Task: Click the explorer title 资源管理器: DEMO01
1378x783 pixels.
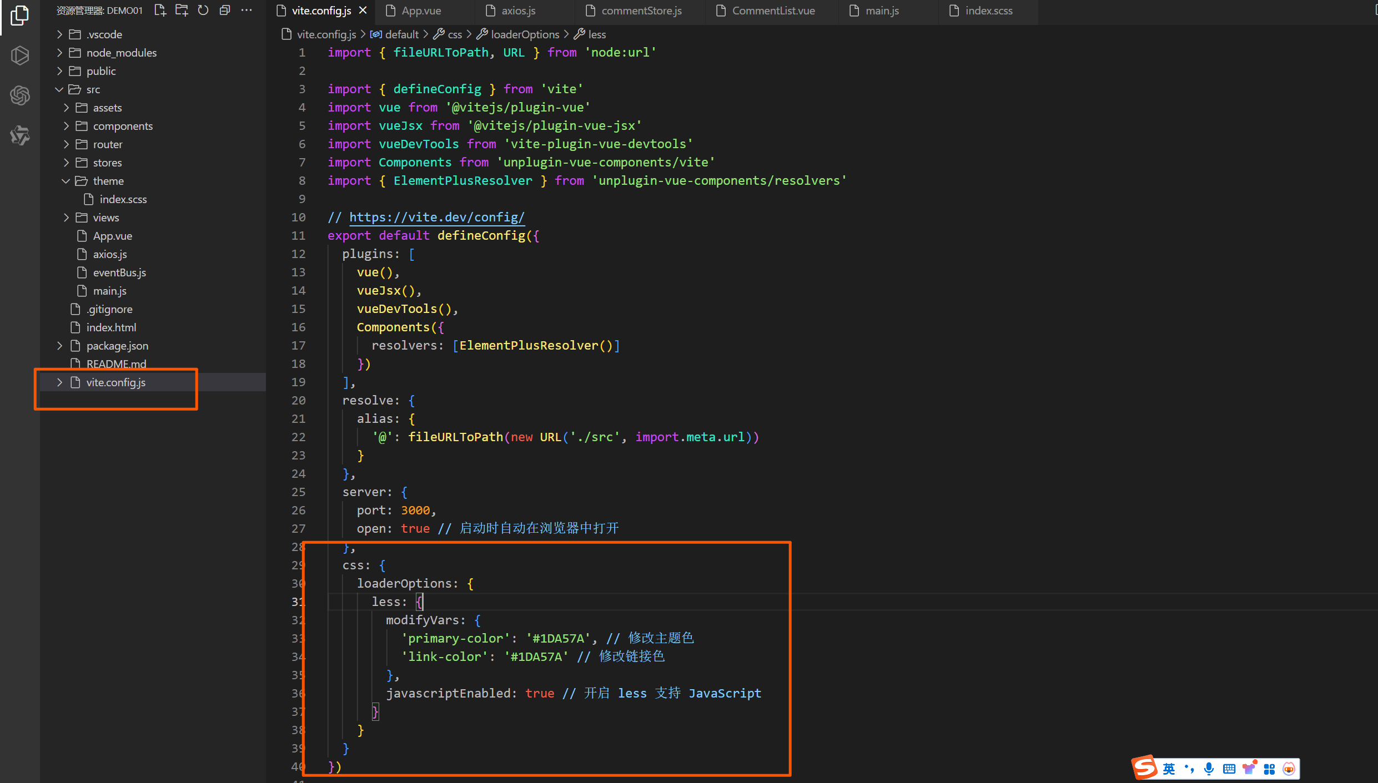Action: click(x=99, y=11)
